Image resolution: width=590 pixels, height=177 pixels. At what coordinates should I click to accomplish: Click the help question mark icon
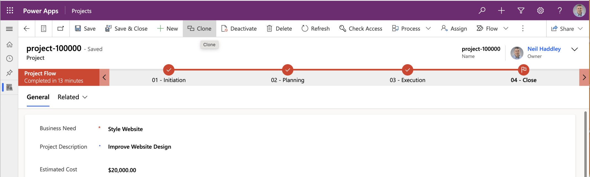(560, 10)
